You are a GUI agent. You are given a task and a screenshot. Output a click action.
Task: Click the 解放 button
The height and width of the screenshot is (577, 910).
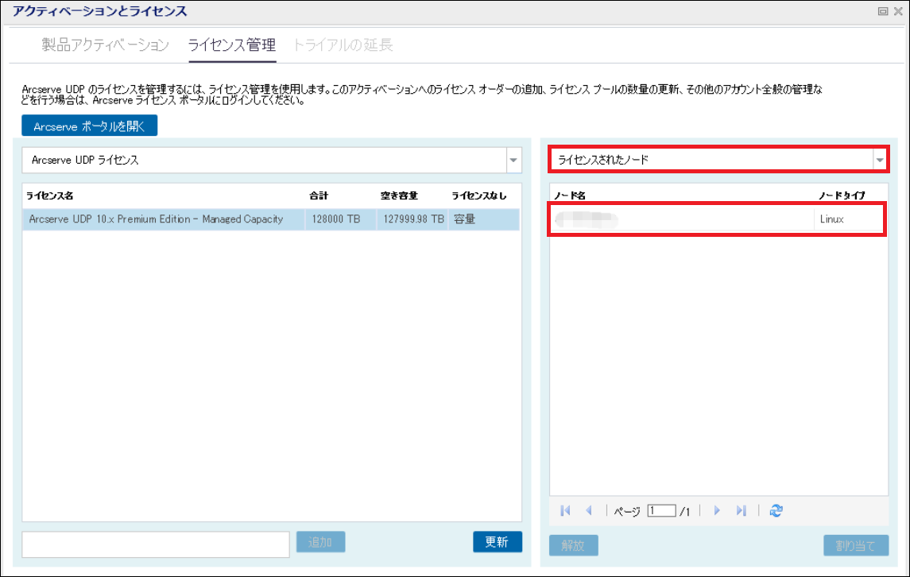click(x=573, y=546)
